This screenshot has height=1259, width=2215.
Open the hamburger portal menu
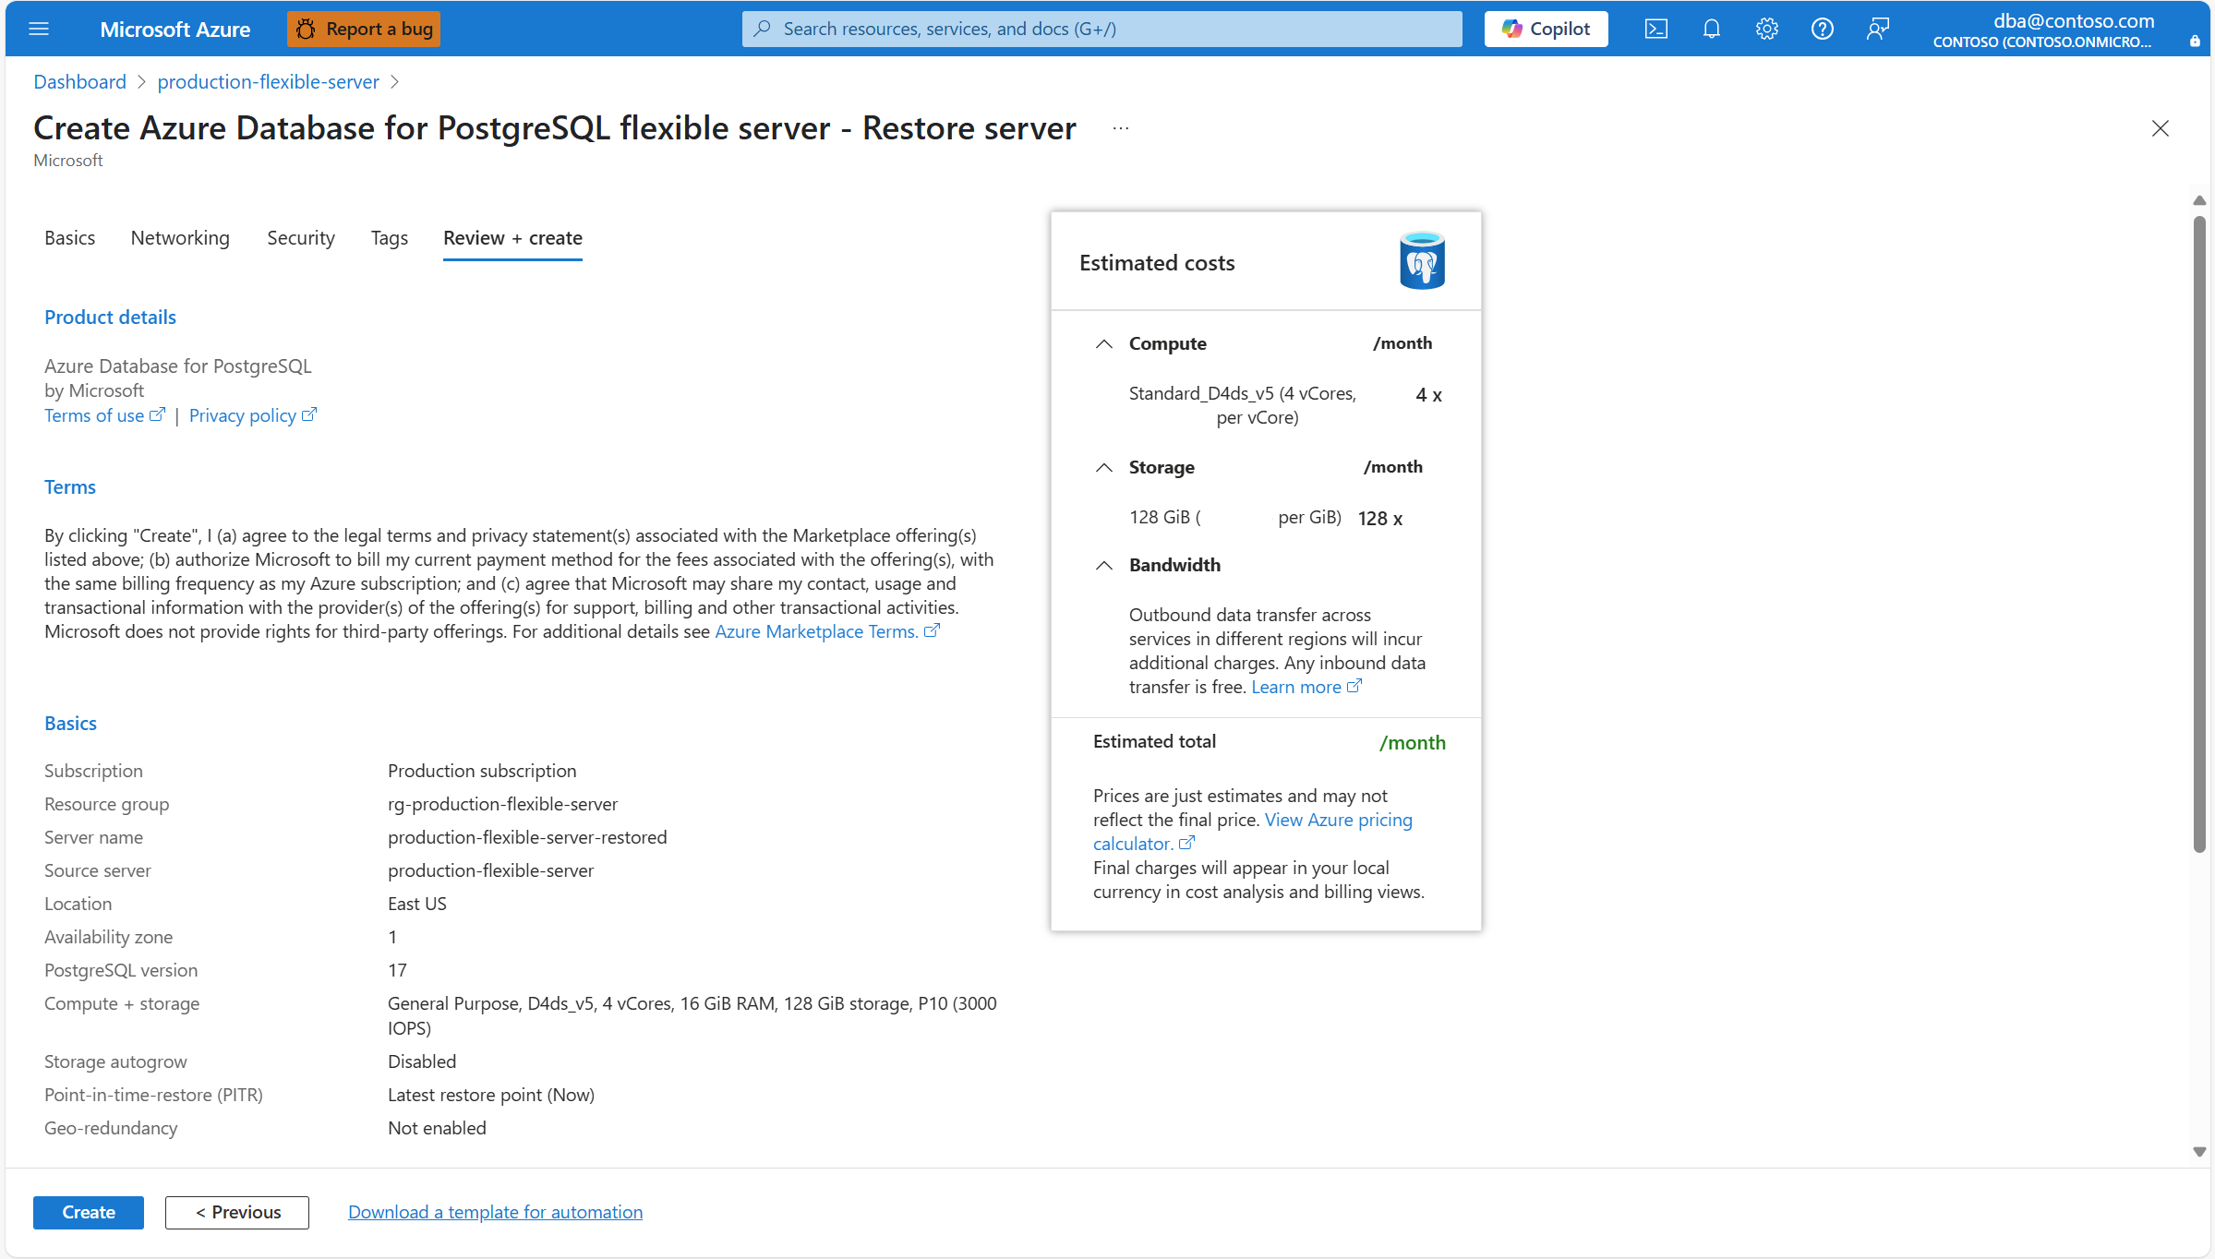point(39,29)
